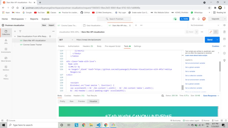This screenshot has width=228, height=128.
Task: Open the No Environment selector
Action: [205, 25]
